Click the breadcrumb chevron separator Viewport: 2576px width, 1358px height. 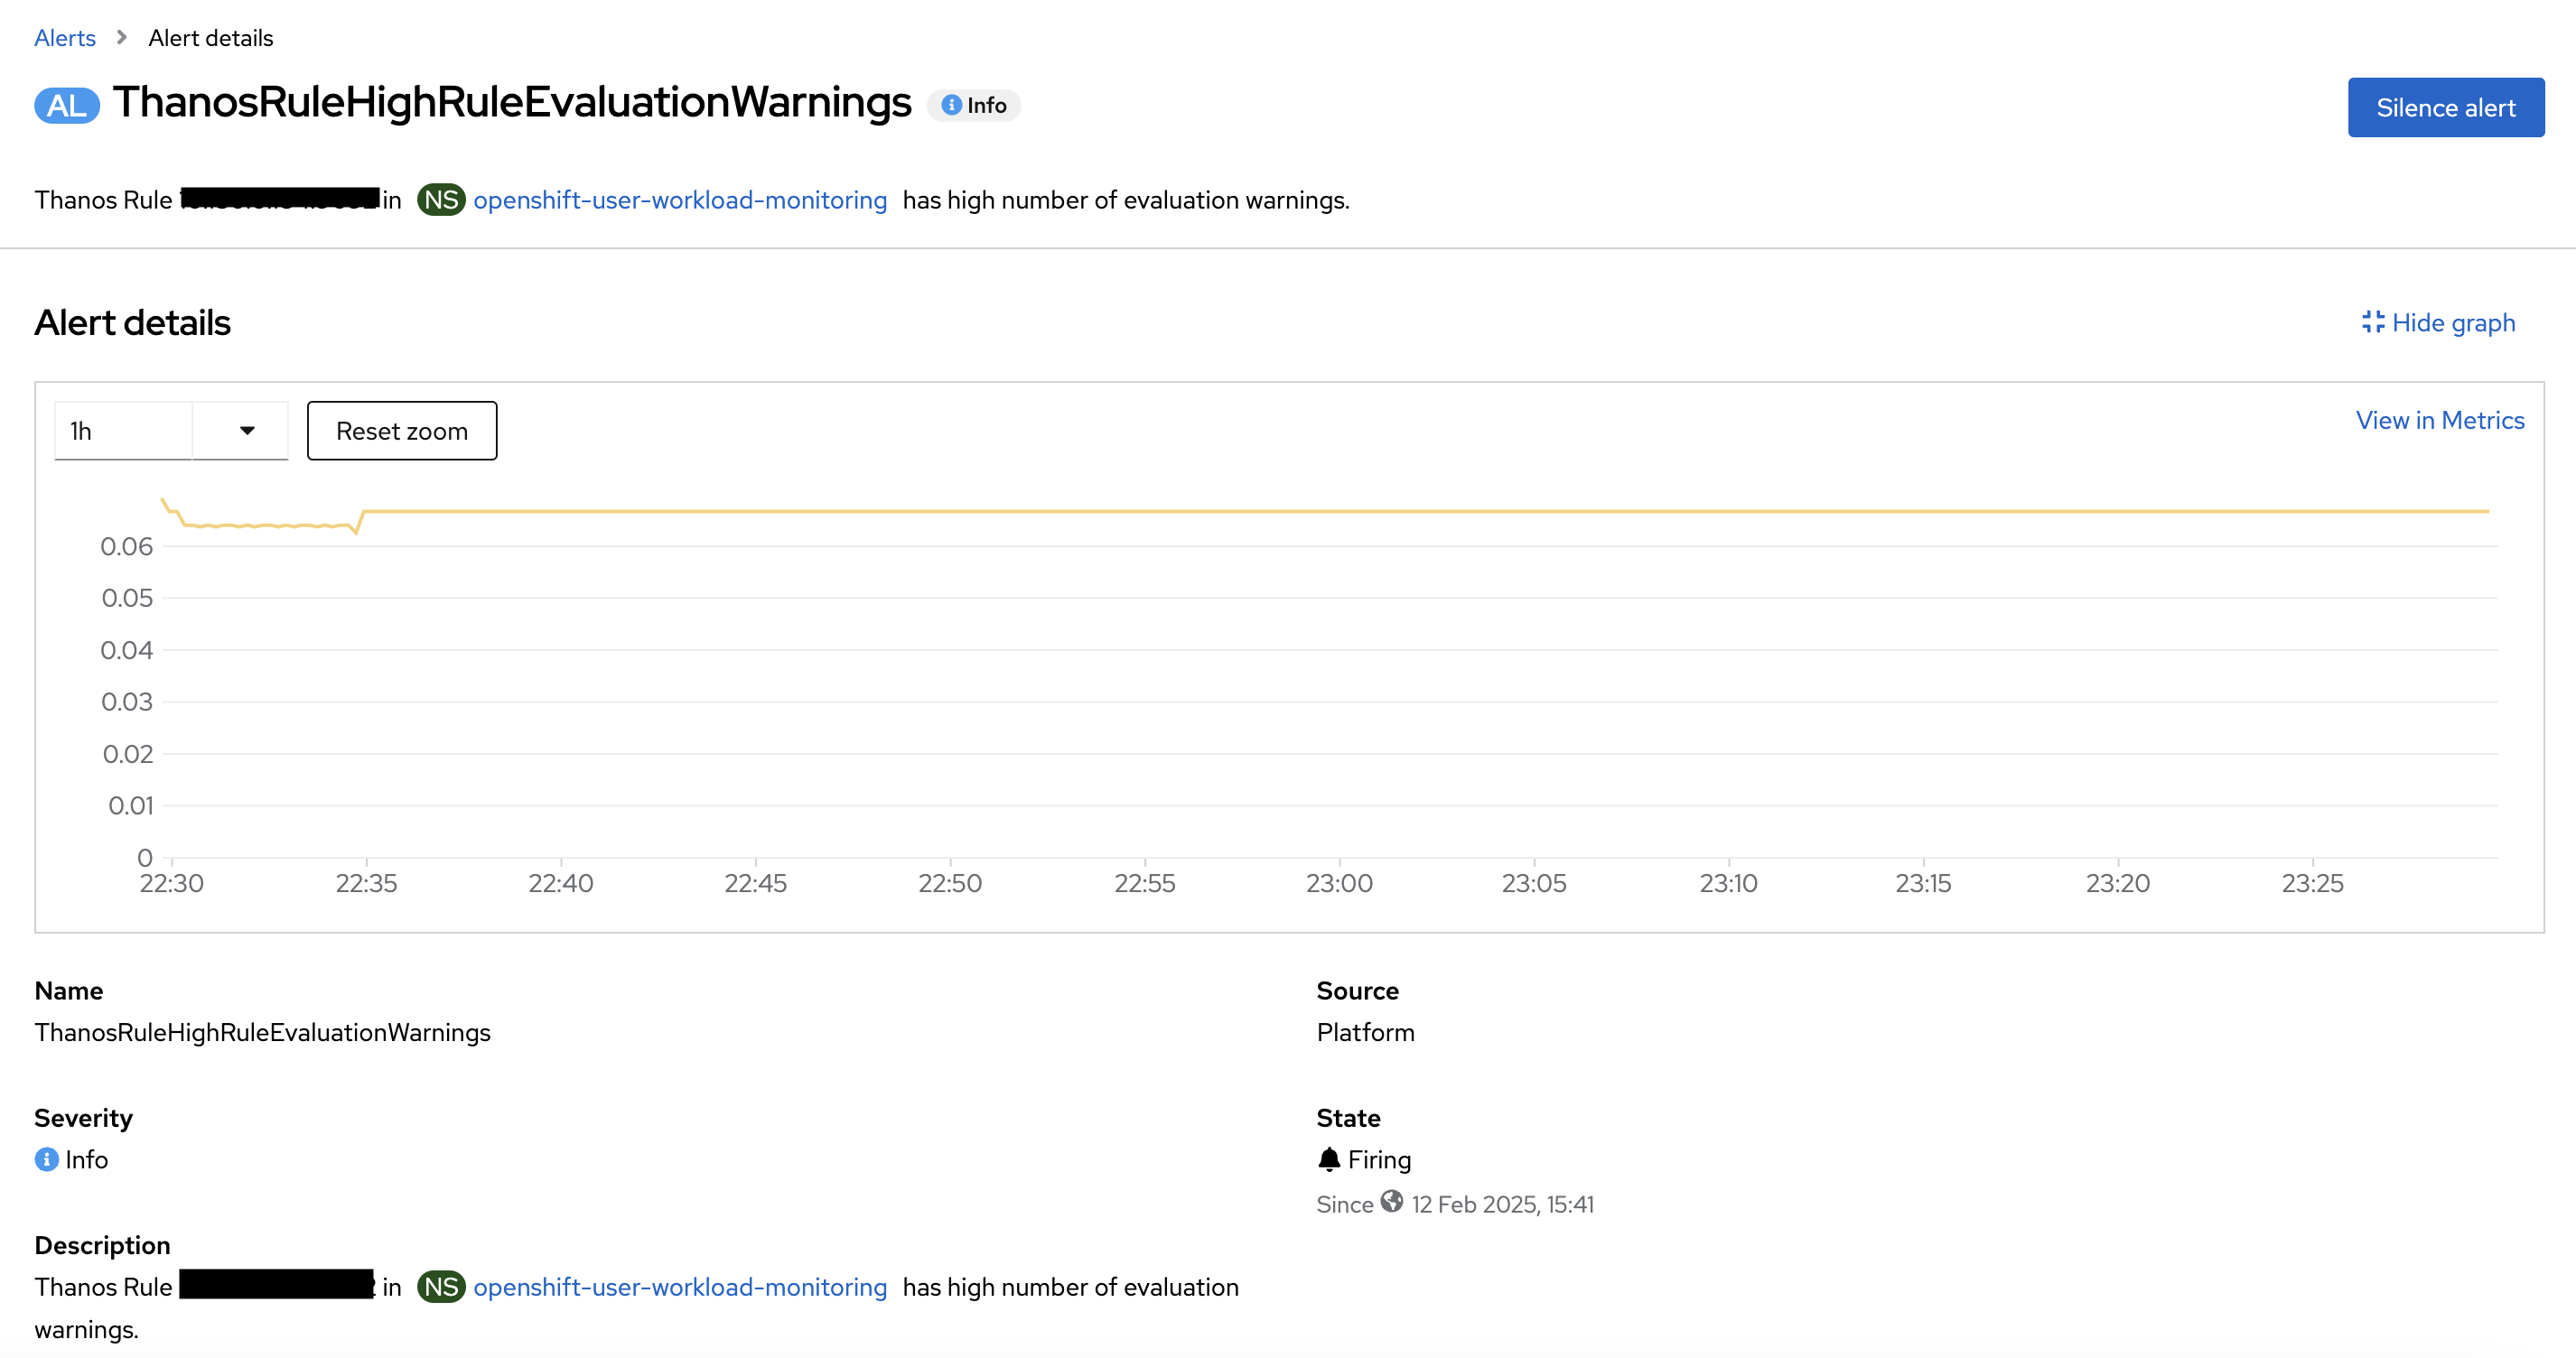(x=122, y=38)
